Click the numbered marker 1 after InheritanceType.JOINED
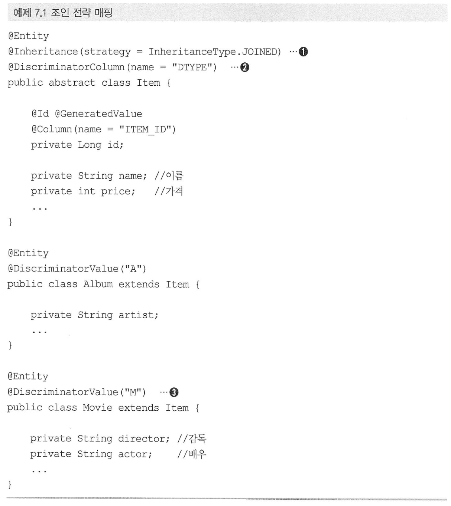This screenshot has width=451, height=506. click(x=304, y=52)
